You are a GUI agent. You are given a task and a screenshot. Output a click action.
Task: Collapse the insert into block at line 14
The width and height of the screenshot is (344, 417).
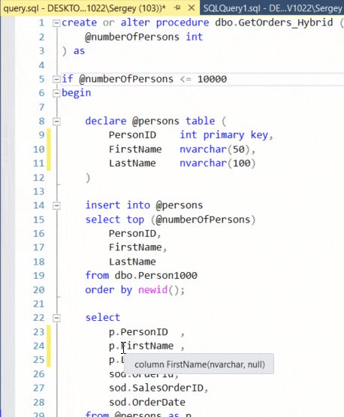pyautogui.click(x=56, y=206)
